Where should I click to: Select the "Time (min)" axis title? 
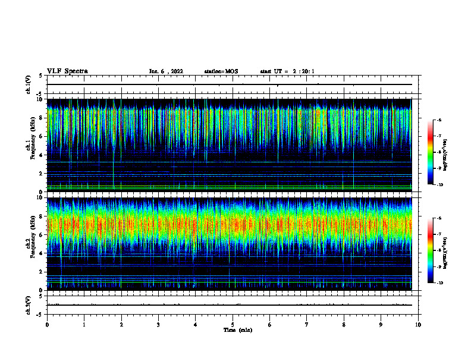click(238, 330)
